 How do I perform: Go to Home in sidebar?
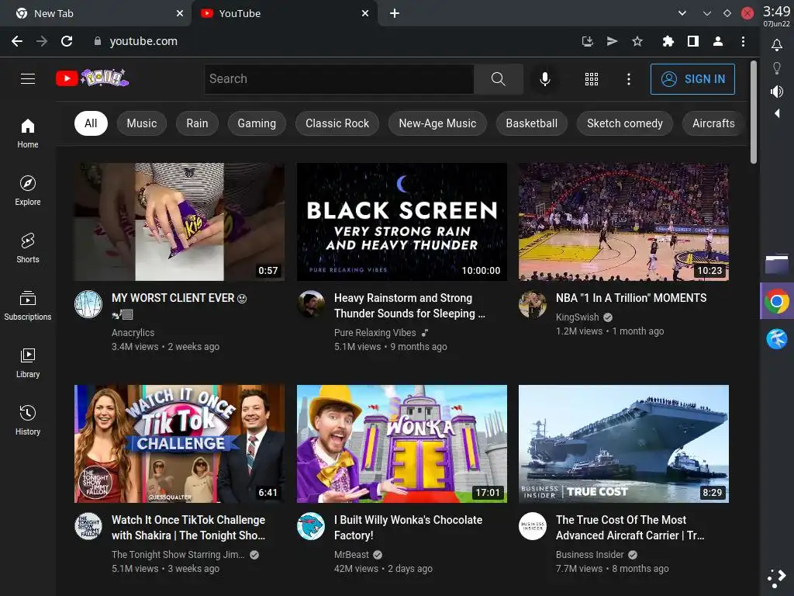click(28, 133)
